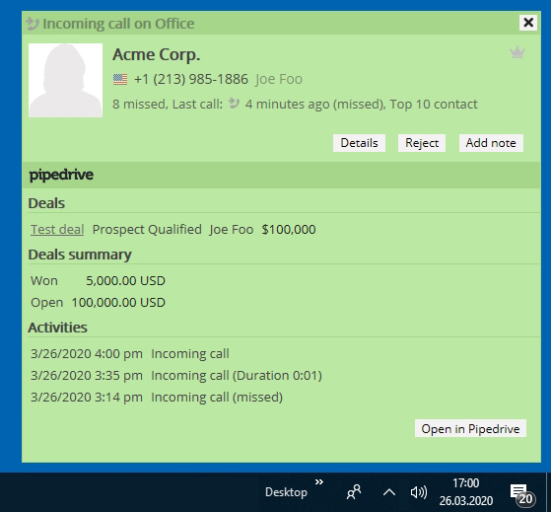Select the Acme Corp. company name
This screenshot has height=512, width=551.
point(157,55)
